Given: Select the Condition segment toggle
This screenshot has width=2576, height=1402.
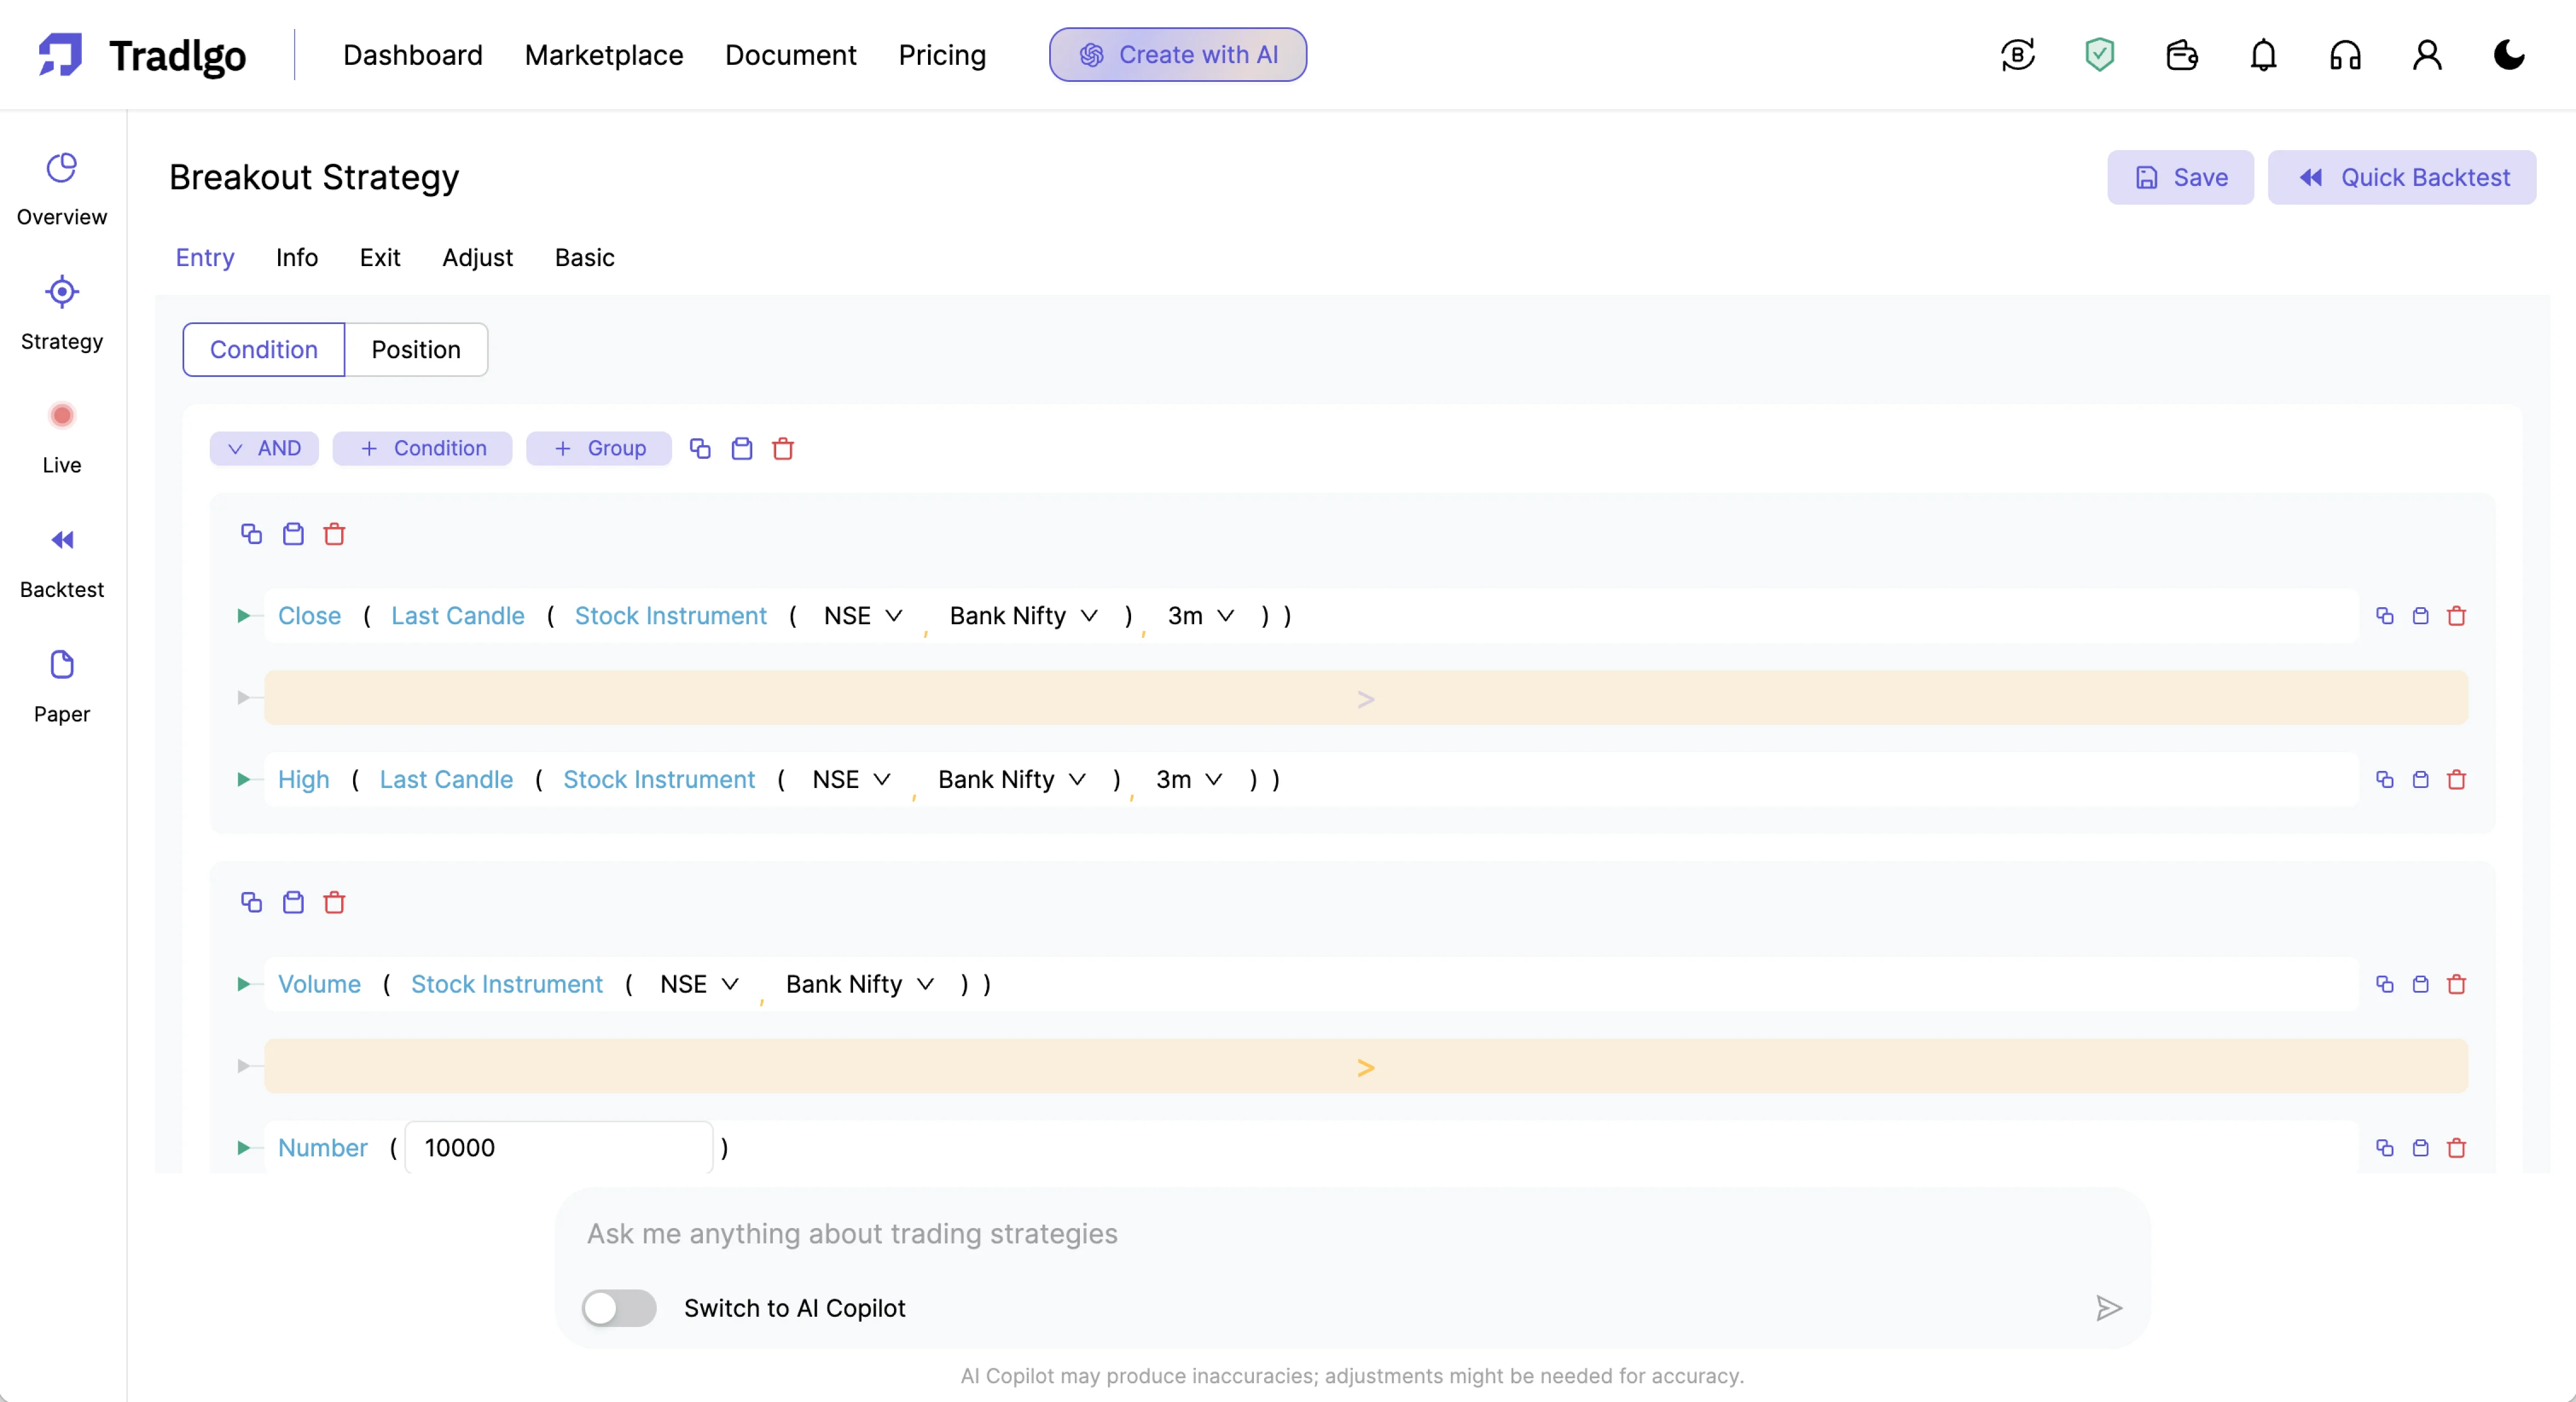Looking at the screenshot, I should 264,350.
